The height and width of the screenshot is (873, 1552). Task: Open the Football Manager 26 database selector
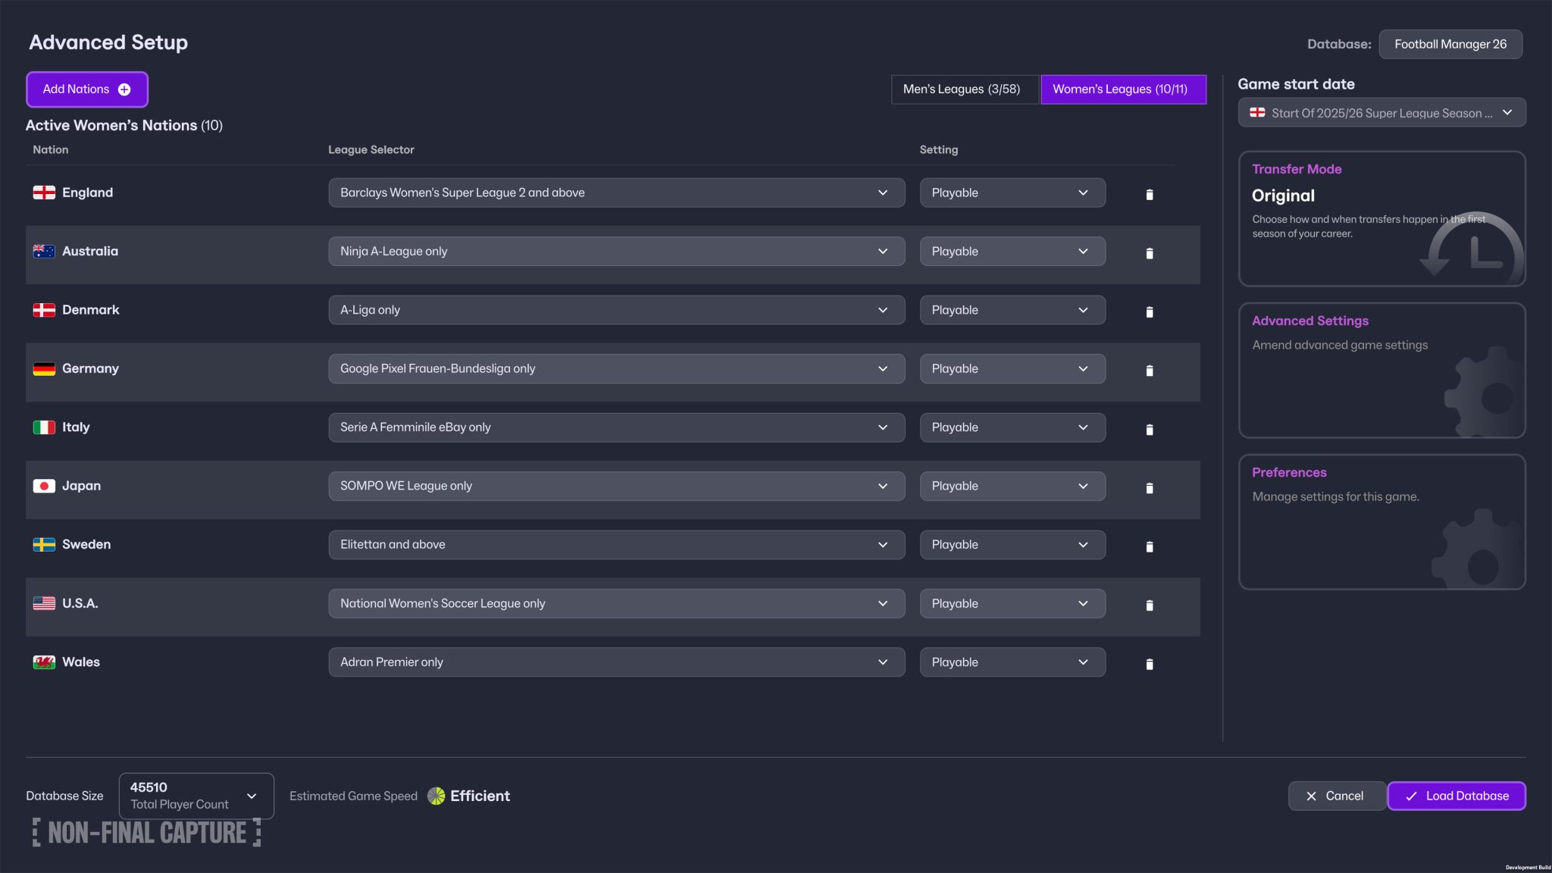[x=1450, y=44]
